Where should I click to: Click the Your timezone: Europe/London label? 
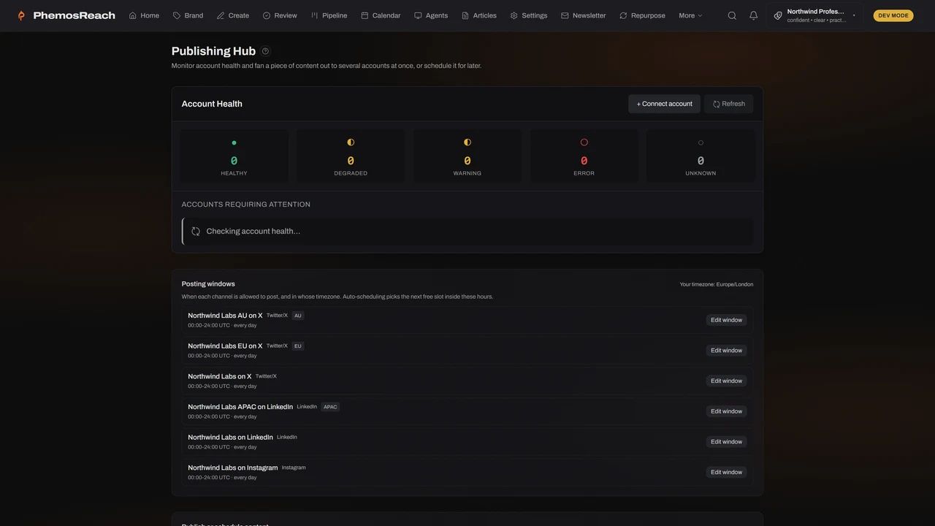point(717,284)
